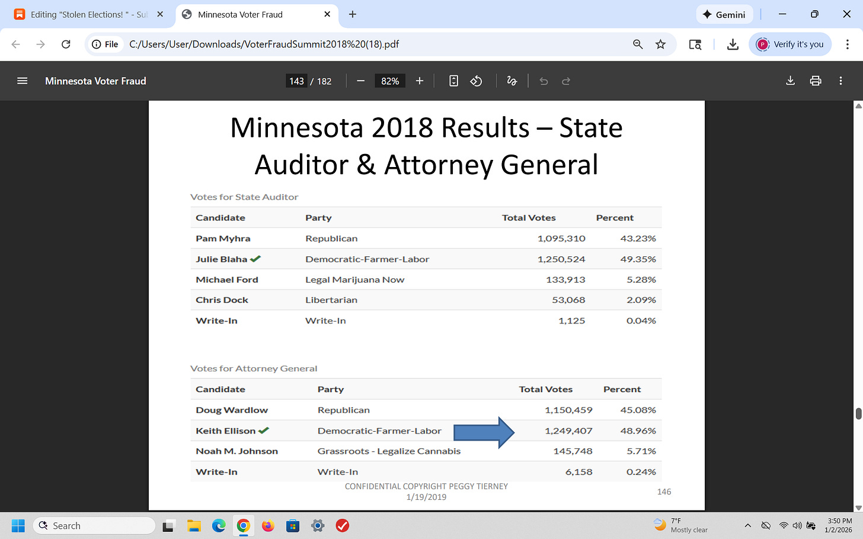Click the File site info chip
Screen dimensions: 863x539
coord(105,44)
